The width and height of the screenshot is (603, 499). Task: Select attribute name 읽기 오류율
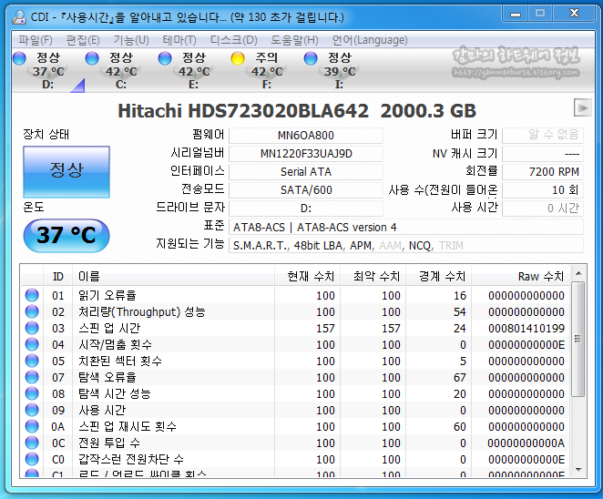107,295
